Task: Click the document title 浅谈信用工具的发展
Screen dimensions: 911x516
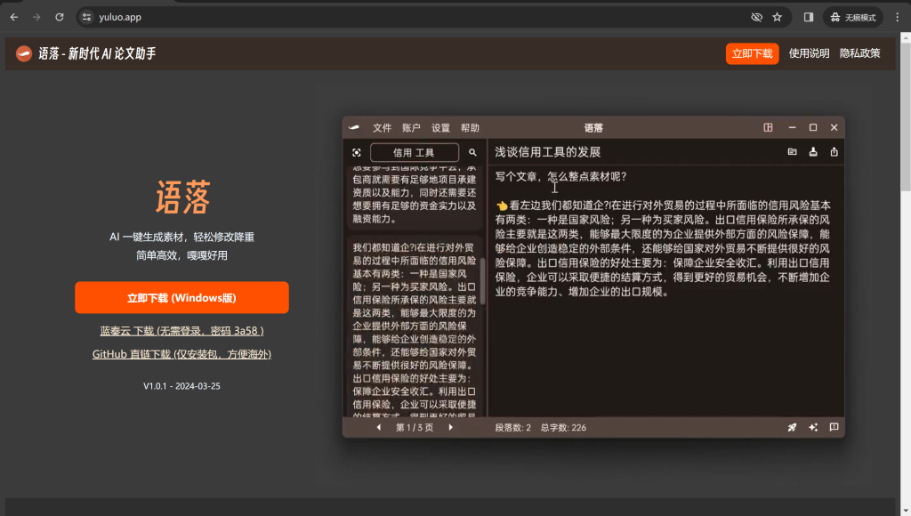Action: pyautogui.click(x=548, y=152)
